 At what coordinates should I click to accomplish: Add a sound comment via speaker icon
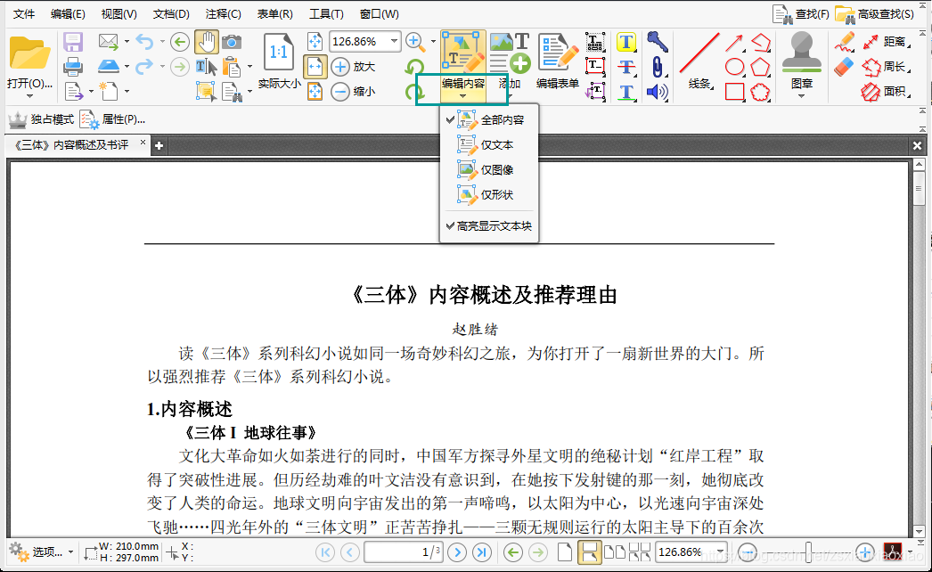click(658, 92)
